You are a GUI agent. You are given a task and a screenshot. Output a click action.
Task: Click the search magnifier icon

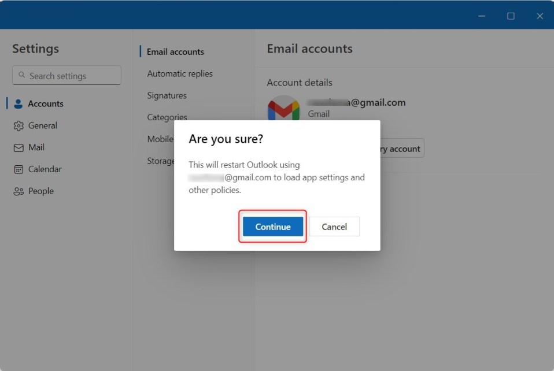pos(21,75)
